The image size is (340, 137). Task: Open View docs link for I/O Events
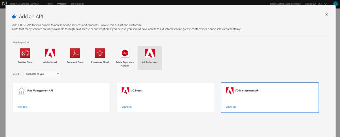coord(127,107)
